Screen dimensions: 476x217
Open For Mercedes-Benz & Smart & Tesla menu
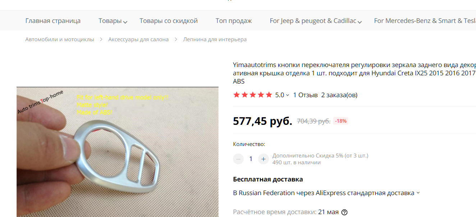(425, 21)
